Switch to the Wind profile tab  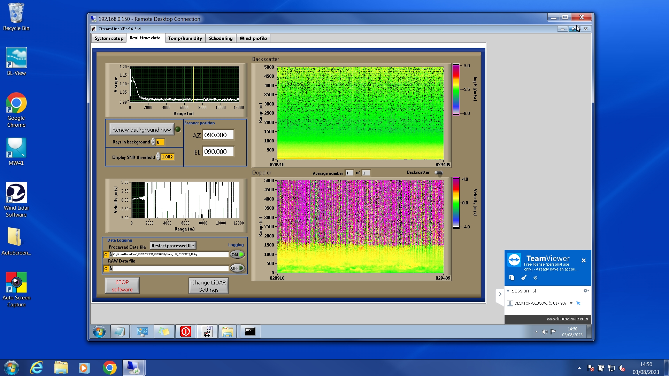(253, 38)
